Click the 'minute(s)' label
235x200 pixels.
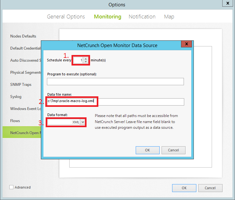pyautogui.click(x=98, y=60)
